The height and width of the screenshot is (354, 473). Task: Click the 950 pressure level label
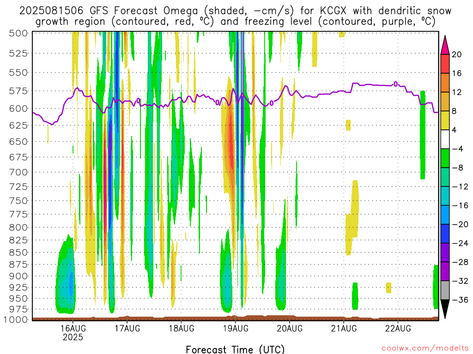[x=18, y=299]
